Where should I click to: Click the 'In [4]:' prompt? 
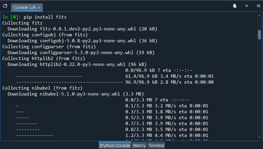point(11,17)
